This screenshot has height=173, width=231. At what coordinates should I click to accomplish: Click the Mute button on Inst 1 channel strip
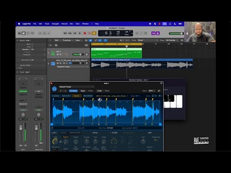(x=21, y=146)
